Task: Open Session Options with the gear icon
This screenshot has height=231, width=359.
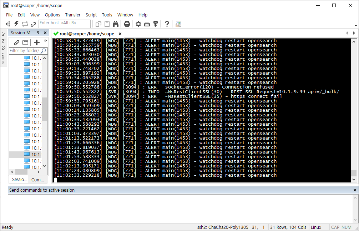Action: coord(138,24)
